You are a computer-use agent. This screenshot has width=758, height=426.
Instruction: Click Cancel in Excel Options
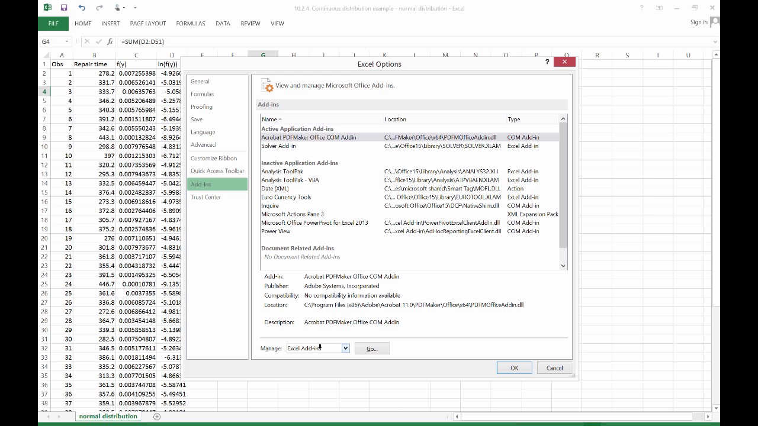(555, 368)
